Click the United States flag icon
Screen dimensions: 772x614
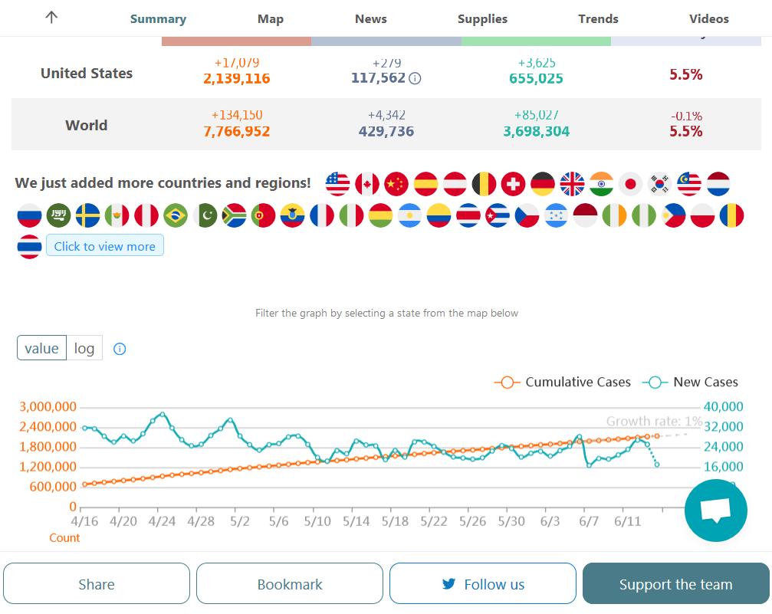click(337, 184)
